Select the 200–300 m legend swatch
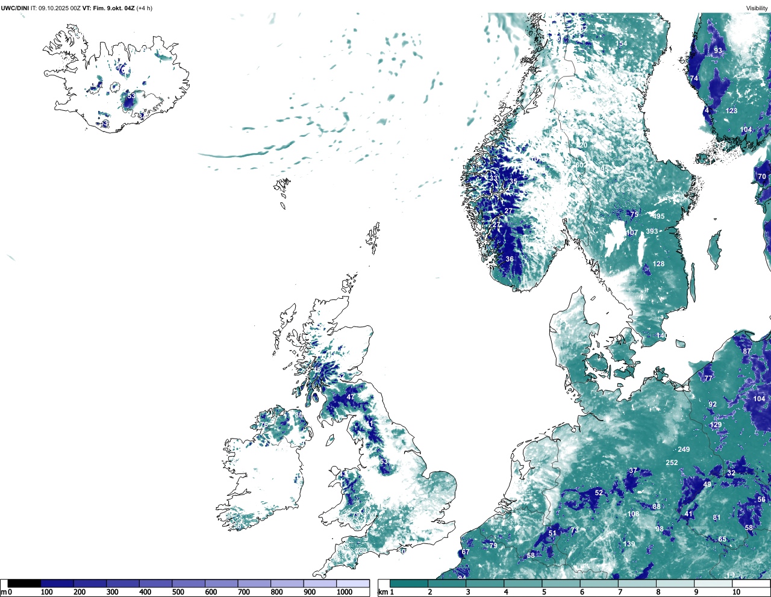Screen dimensions: 771x597 click(x=90, y=583)
